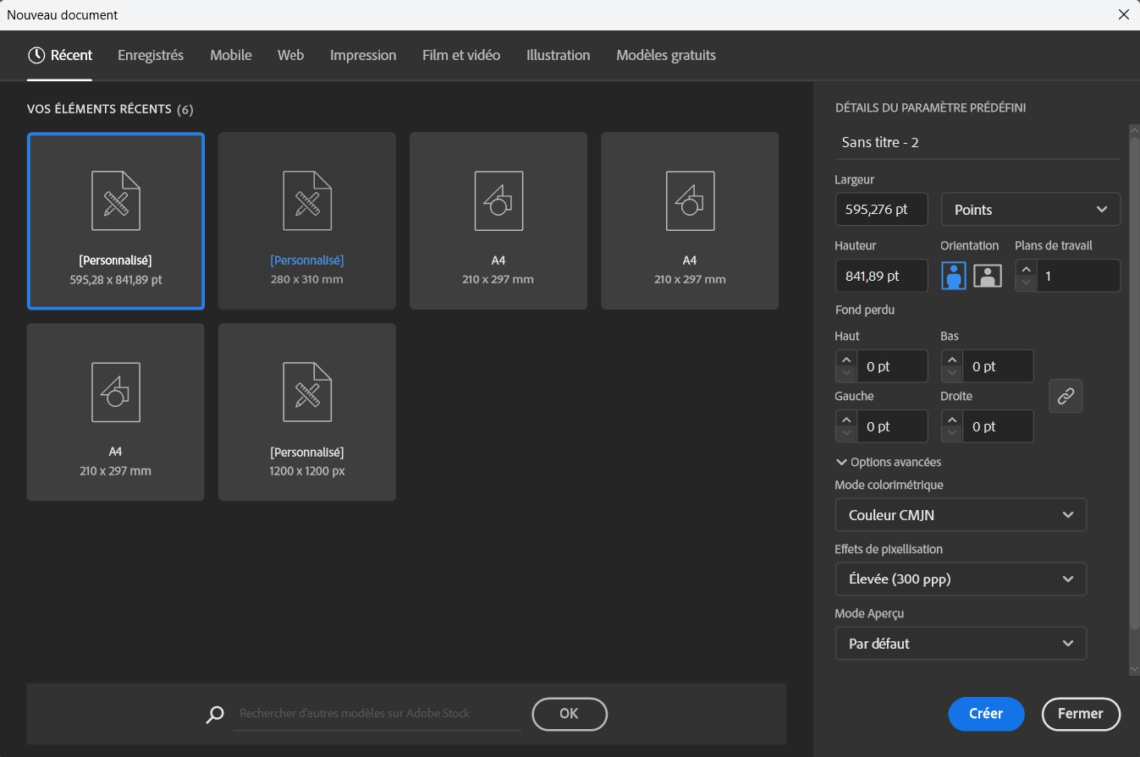This screenshot has width=1140, height=757.
Task: Open the Récent tab
Action: (x=60, y=55)
